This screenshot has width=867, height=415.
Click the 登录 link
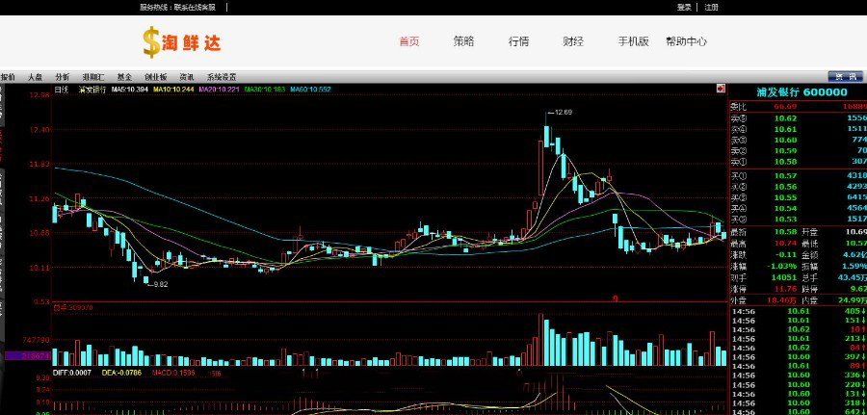pyautogui.click(x=684, y=7)
